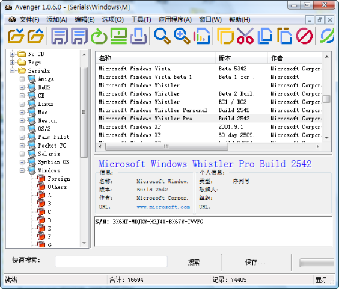
Task: Click the tree panel vertical scrollbar thumb
Action: (x=84, y=112)
